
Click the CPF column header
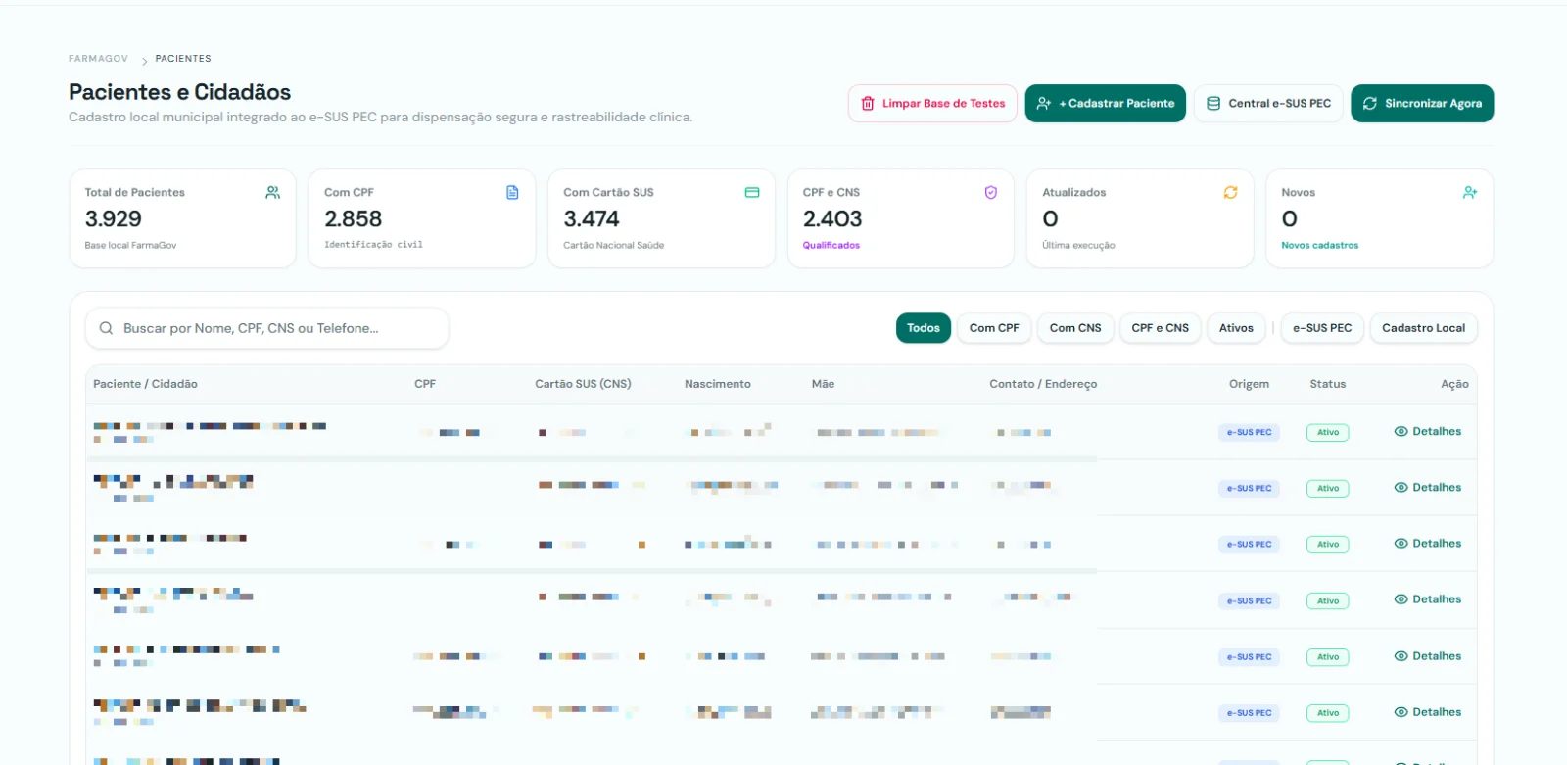tap(425, 384)
